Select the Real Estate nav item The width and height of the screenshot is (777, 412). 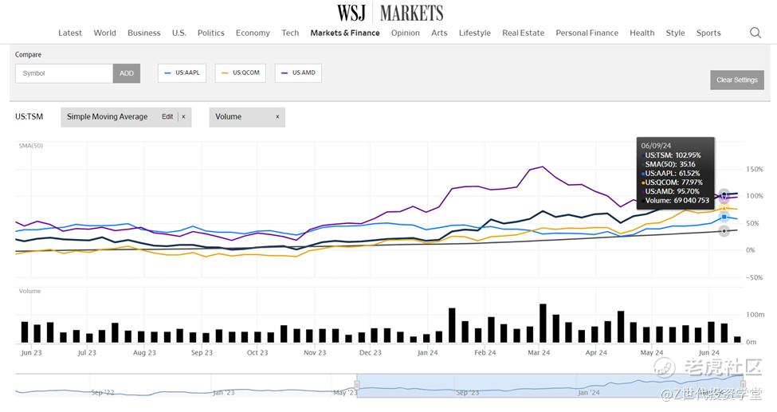click(x=523, y=33)
